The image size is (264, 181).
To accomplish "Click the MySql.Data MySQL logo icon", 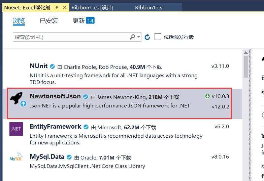I will tap(16, 158).
